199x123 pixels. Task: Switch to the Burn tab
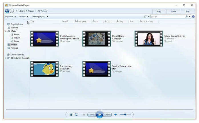pos(173,11)
